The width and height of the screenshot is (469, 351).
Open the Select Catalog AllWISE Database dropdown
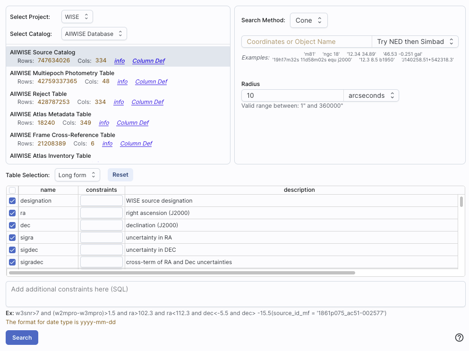click(94, 34)
